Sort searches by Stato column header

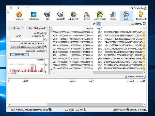20,81
